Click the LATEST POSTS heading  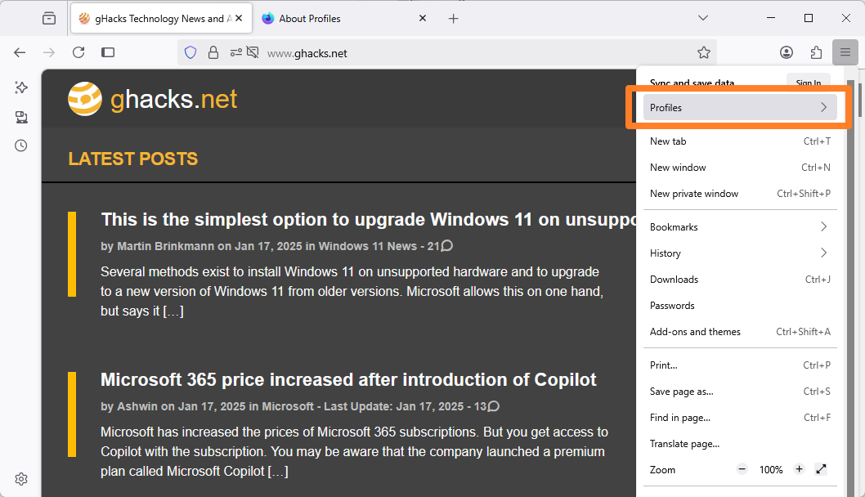(x=133, y=159)
